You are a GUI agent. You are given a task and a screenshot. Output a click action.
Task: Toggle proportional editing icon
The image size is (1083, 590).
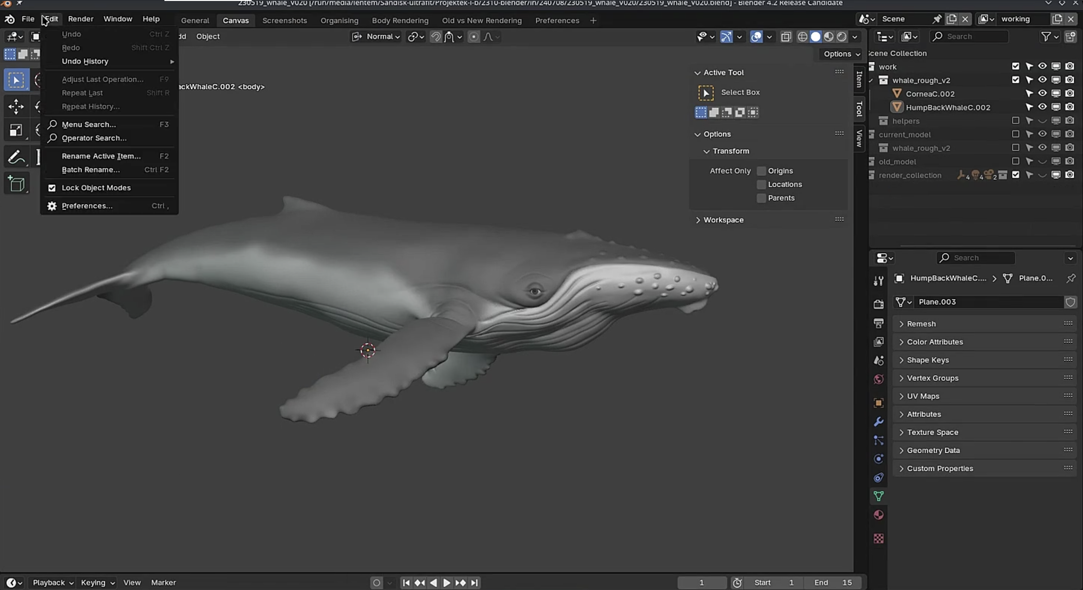(x=473, y=37)
